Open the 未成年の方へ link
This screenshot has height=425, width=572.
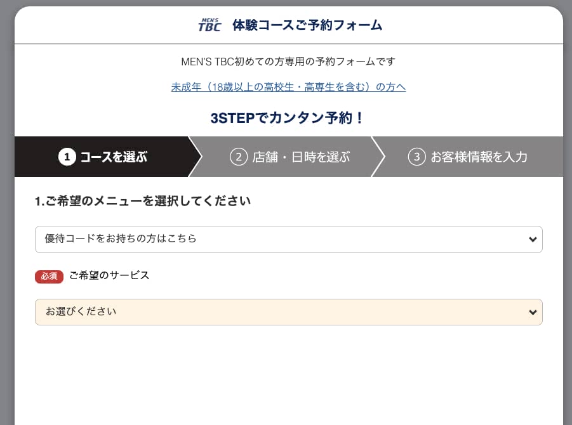pos(288,87)
